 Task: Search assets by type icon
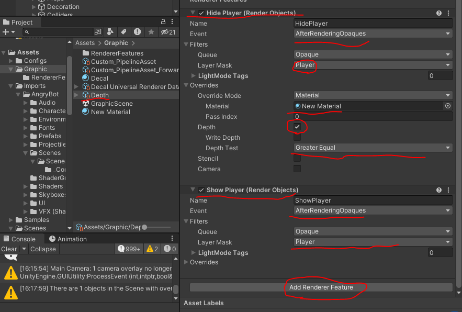(110, 32)
